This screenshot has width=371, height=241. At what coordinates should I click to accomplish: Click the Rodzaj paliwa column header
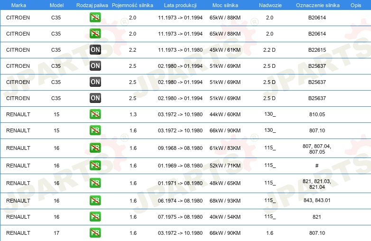(92, 5)
